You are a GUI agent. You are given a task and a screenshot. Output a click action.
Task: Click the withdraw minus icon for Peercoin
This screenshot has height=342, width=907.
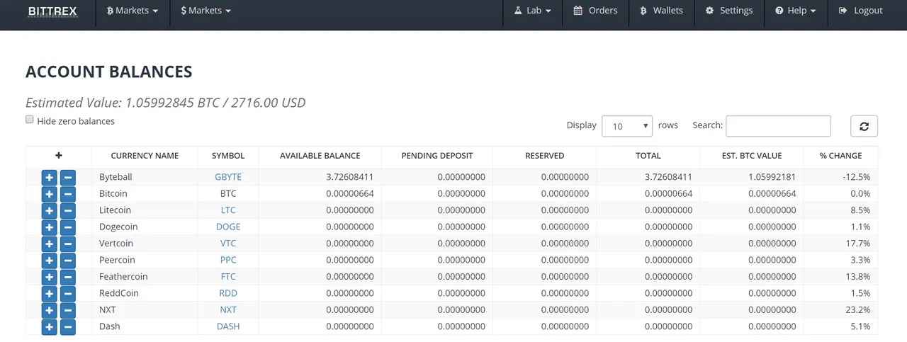[67, 261]
